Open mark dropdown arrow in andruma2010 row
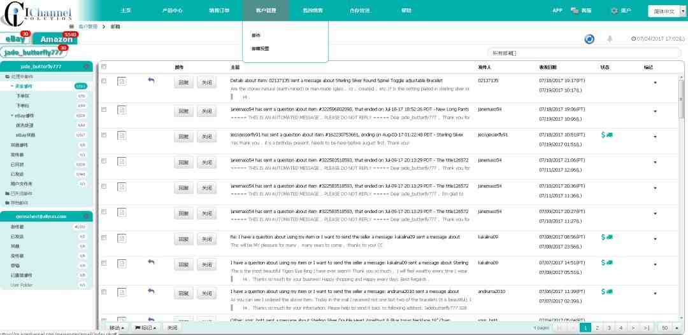Screen dimensions: 688x335 [x=656, y=294]
